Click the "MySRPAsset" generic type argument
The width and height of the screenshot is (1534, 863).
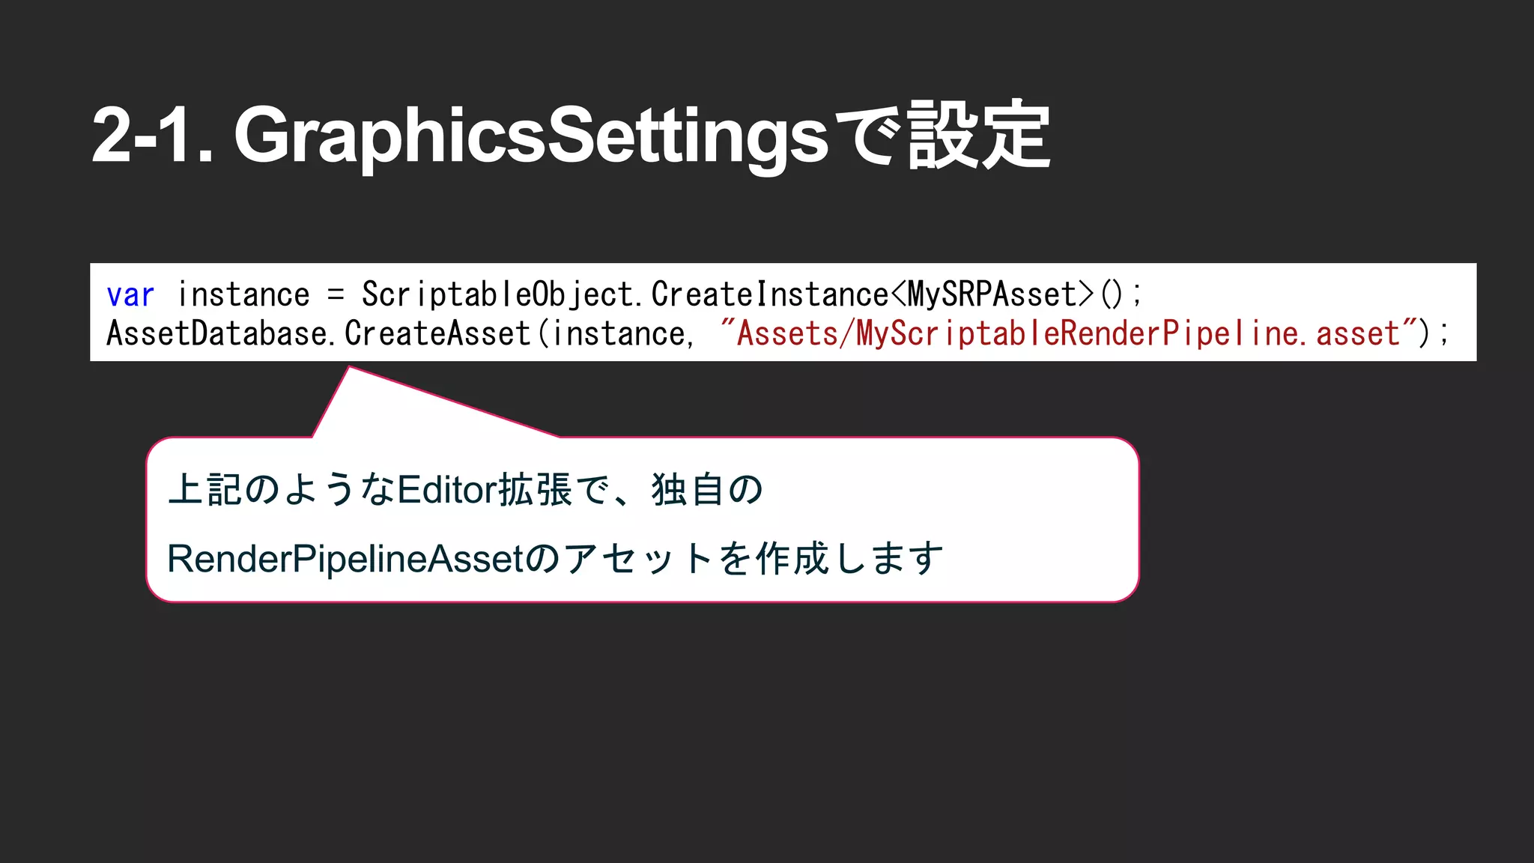[992, 295]
